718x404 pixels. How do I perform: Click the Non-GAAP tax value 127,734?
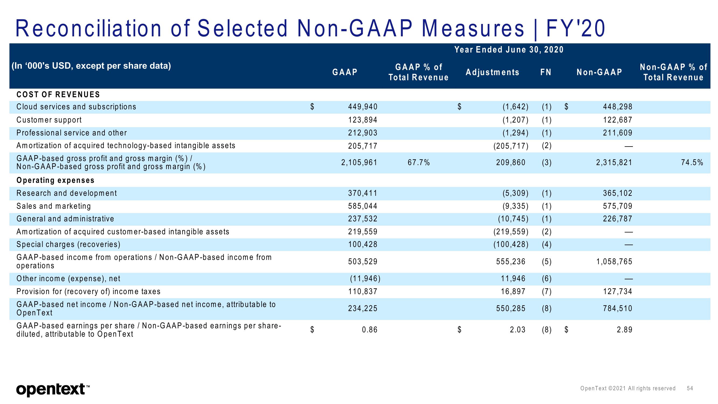click(x=618, y=291)
